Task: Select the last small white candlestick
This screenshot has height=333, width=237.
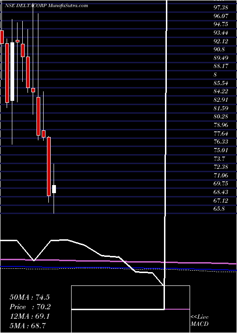Action: click(54, 189)
